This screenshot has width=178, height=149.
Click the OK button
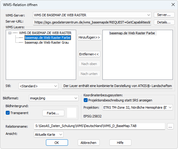(57, 143)
